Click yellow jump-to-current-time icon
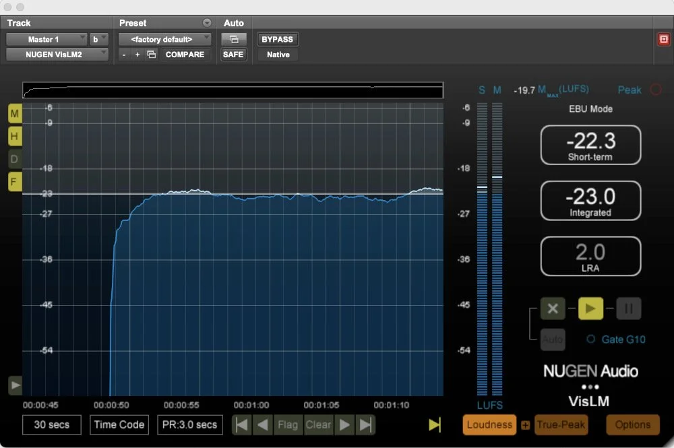The width and height of the screenshot is (674, 448). (435, 425)
